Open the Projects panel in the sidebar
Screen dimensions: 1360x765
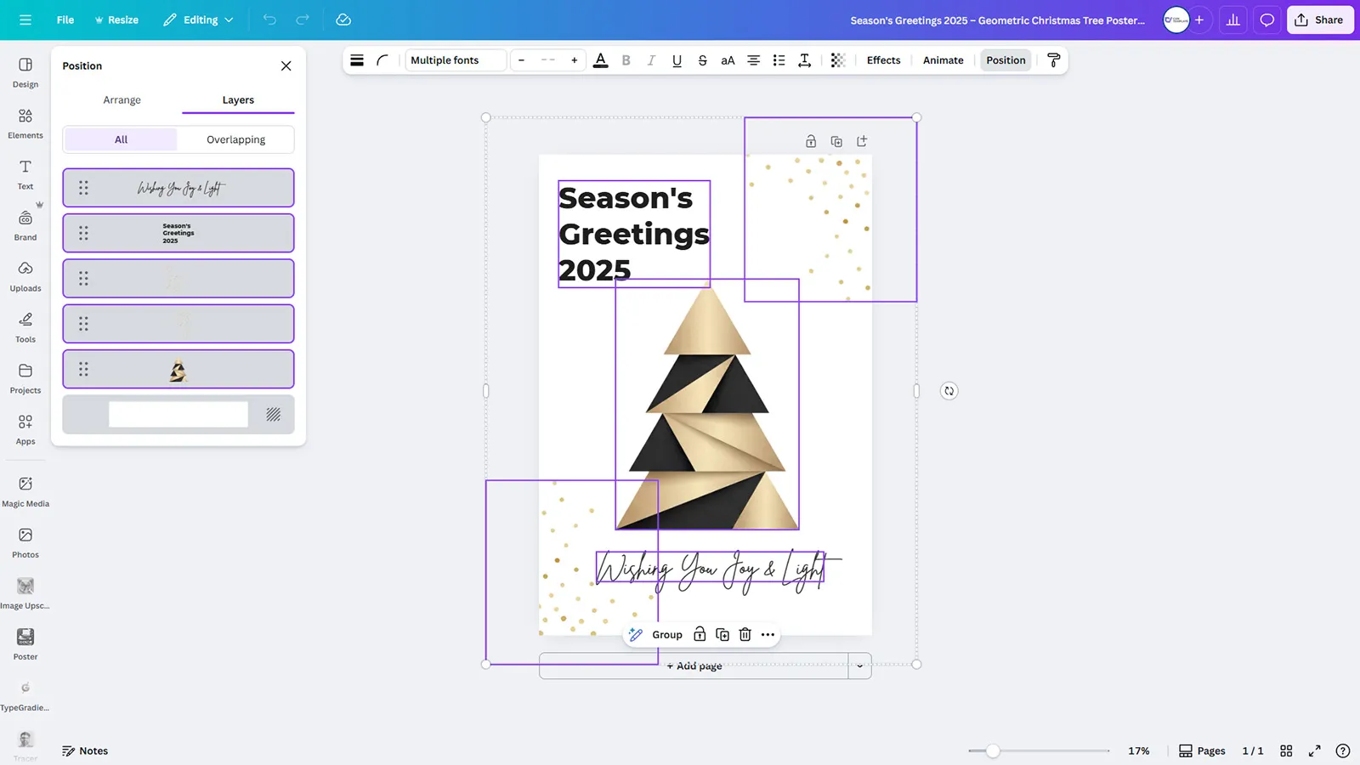[25, 377]
